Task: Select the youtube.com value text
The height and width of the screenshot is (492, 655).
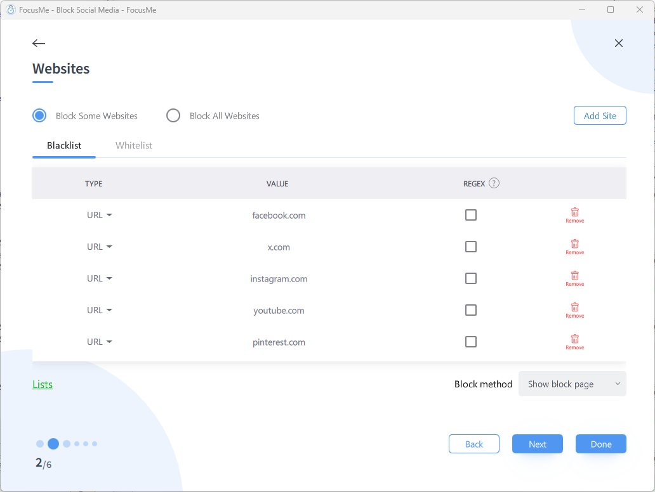Action: pyautogui.click(x=279, y=311)
